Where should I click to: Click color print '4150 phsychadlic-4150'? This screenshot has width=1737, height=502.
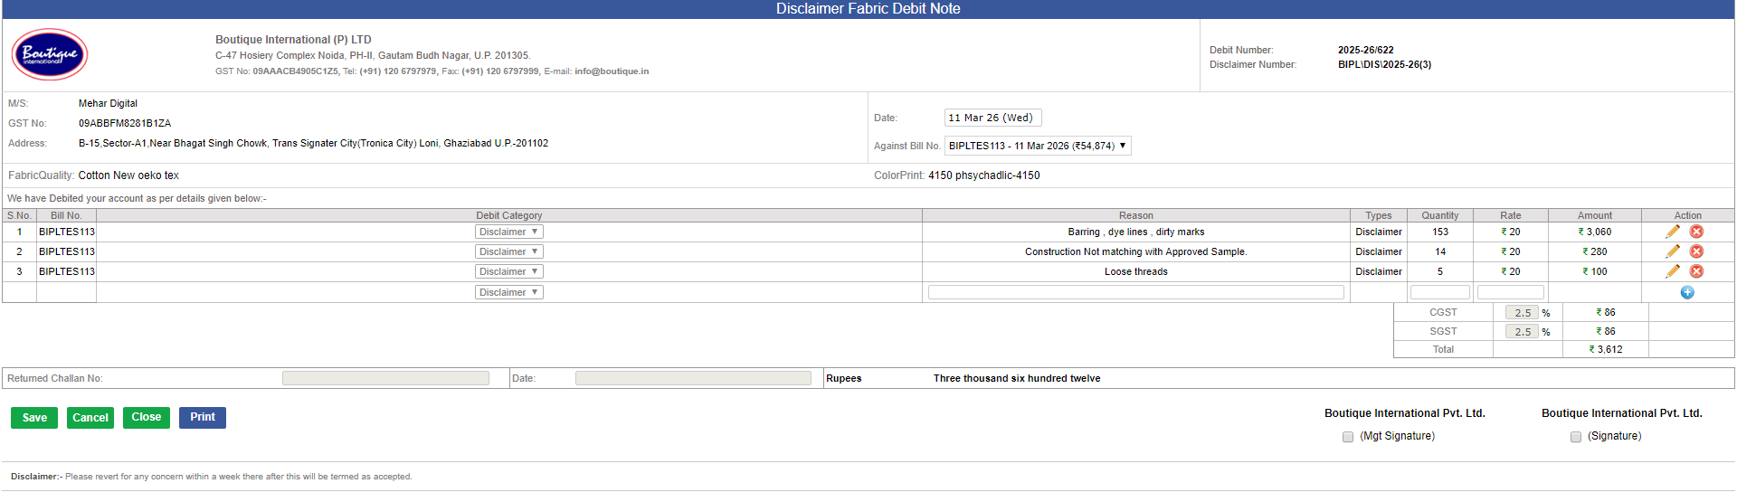tap(984, 175)
